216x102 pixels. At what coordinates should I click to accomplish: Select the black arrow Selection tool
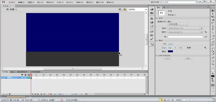click(213, 10)
